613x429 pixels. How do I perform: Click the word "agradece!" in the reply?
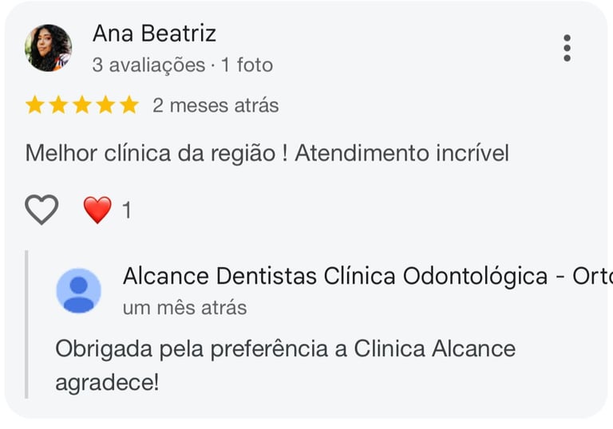pyautogui.click(x=107, y=382)
